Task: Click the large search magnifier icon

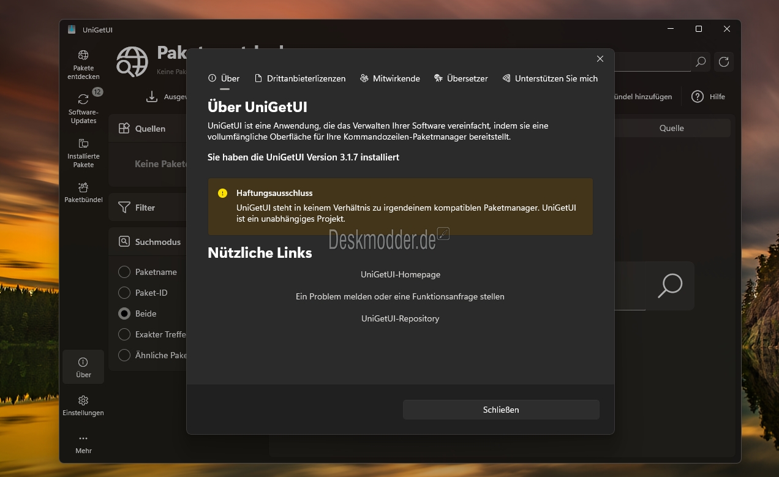Action: coord(670,286)
